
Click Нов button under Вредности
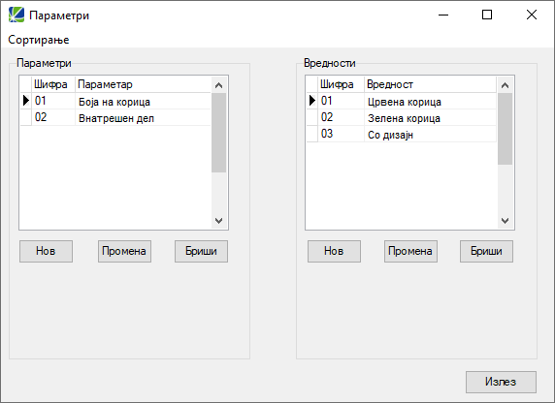334,251
